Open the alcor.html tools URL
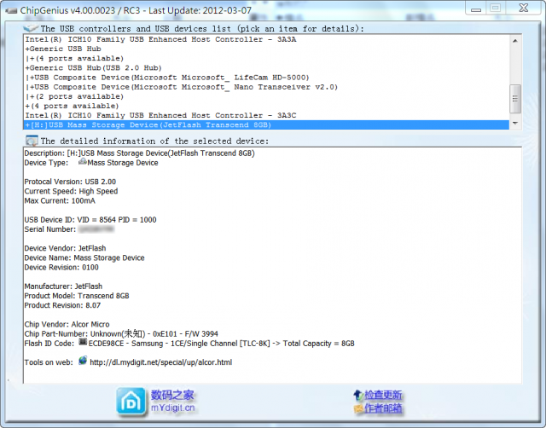The height and width of the screenshot is (428, 546). point(161,362)
